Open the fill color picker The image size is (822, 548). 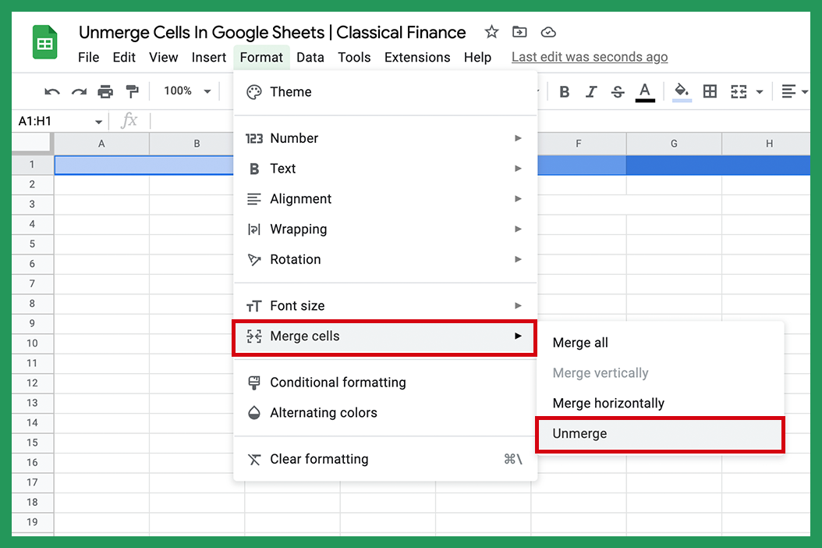[679, 91]
